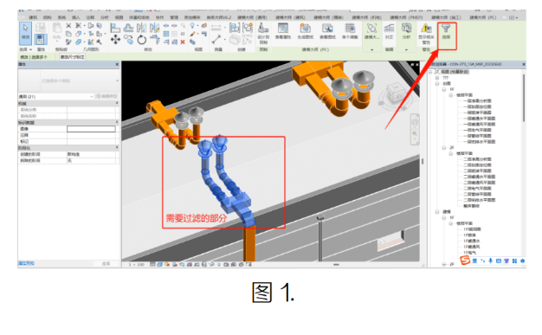Click the 查看图纸 ribbon button

click(x=327, y=31)
